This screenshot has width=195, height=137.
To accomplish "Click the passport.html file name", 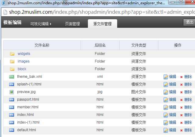I will tap(28, 99).
